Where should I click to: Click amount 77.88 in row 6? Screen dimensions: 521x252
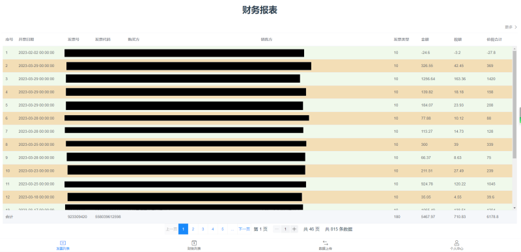point(426,119)
